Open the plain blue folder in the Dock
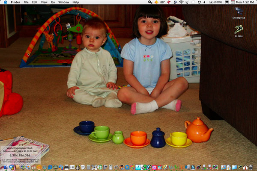Screen dimensions: 257x171 (234, 167)
